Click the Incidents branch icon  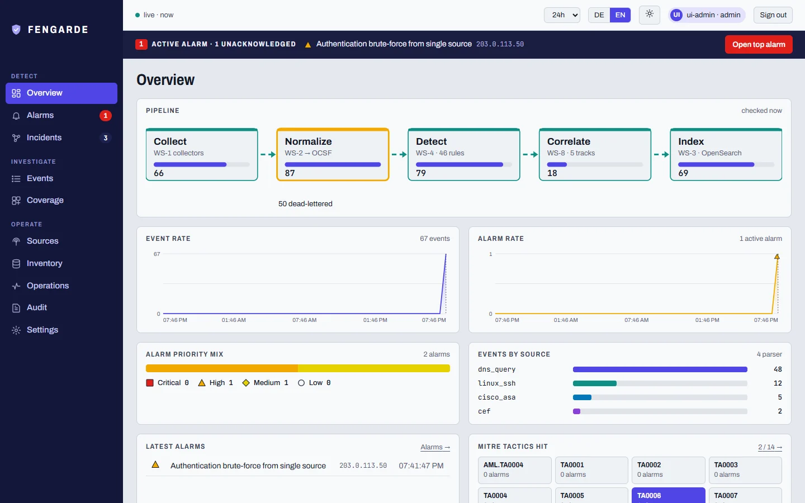tap(16, 138)
